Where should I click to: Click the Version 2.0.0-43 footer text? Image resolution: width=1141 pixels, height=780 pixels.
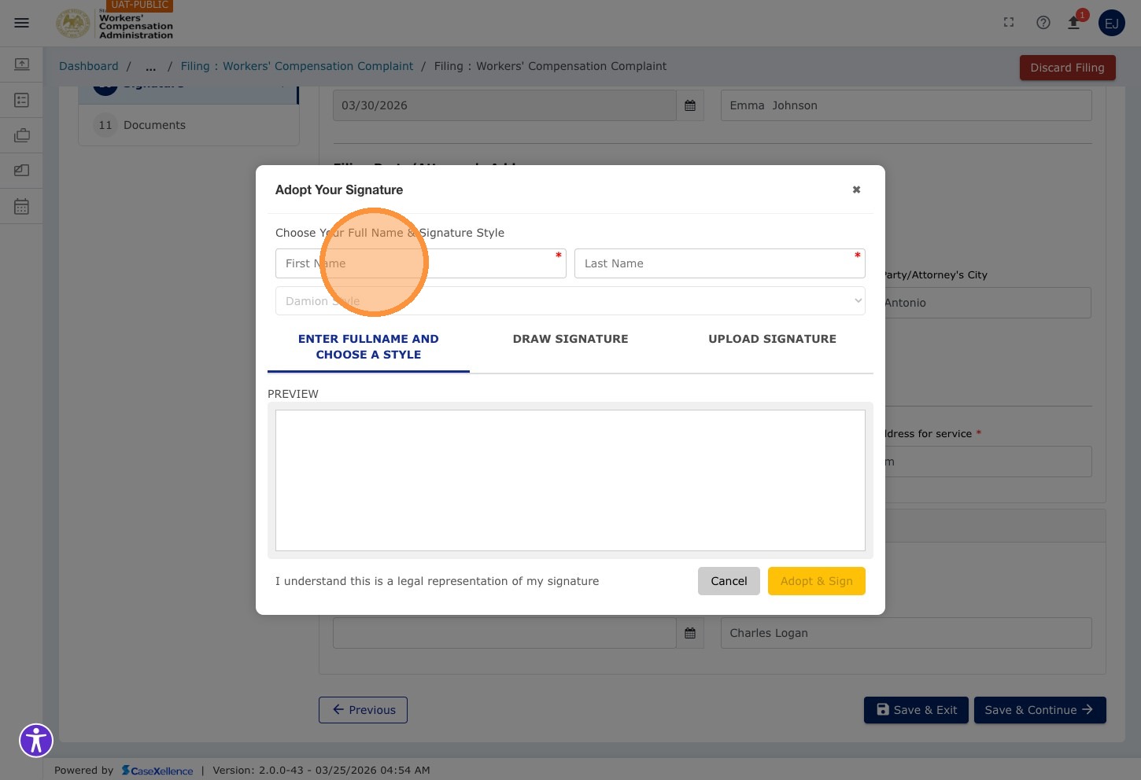pos(321,771)
